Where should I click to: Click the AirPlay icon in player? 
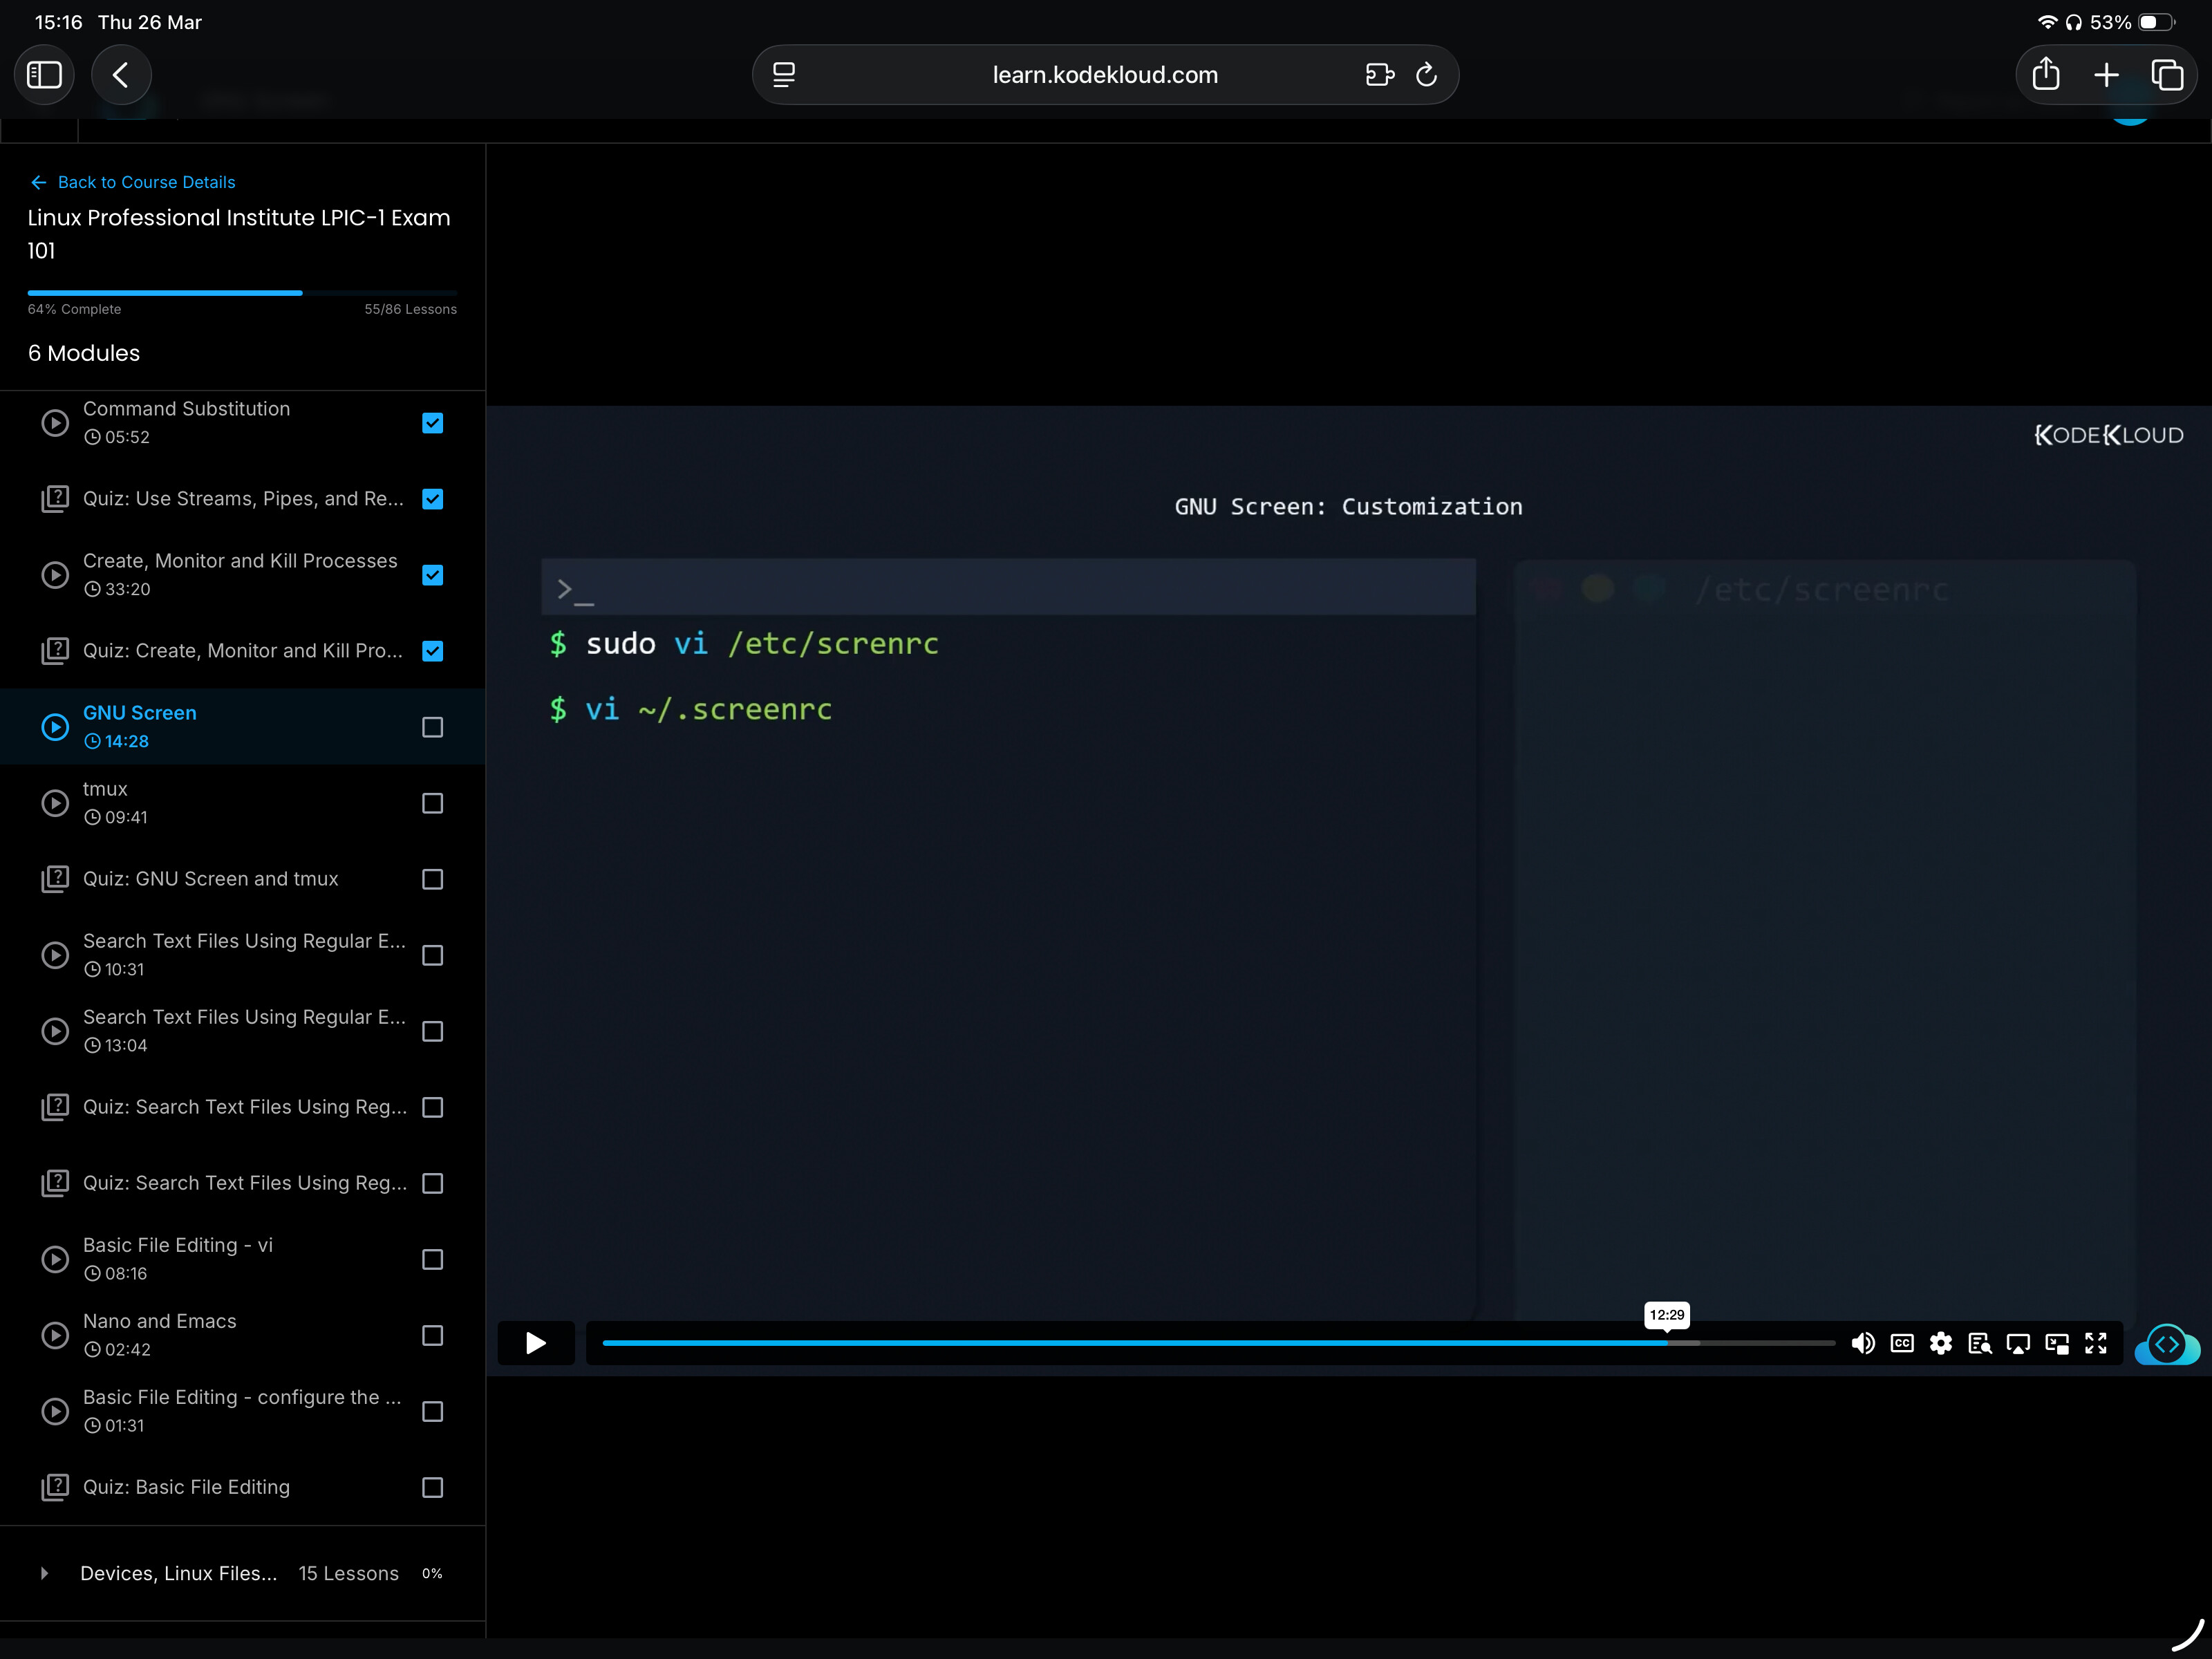[2018, 1343]
